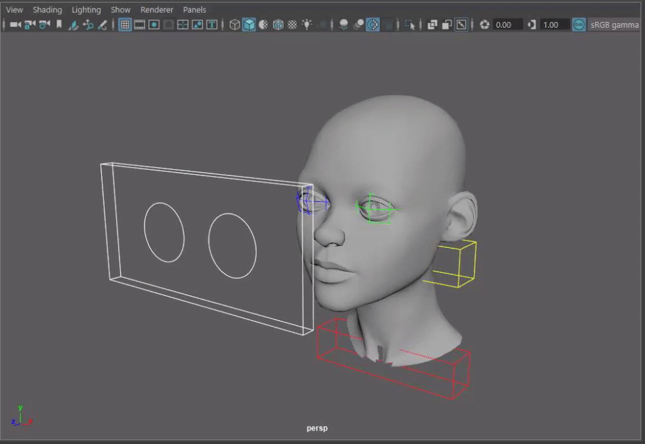This screenshot has height=444, width=645.
Task: Open the View menu
Action: [x=14, y=10]
